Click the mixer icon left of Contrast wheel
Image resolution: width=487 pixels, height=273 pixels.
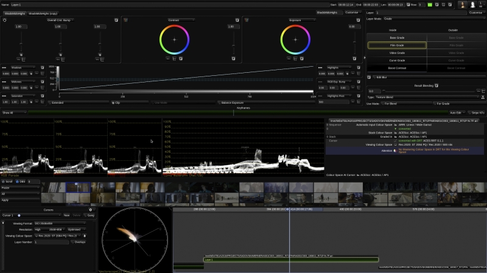point(126,19)
